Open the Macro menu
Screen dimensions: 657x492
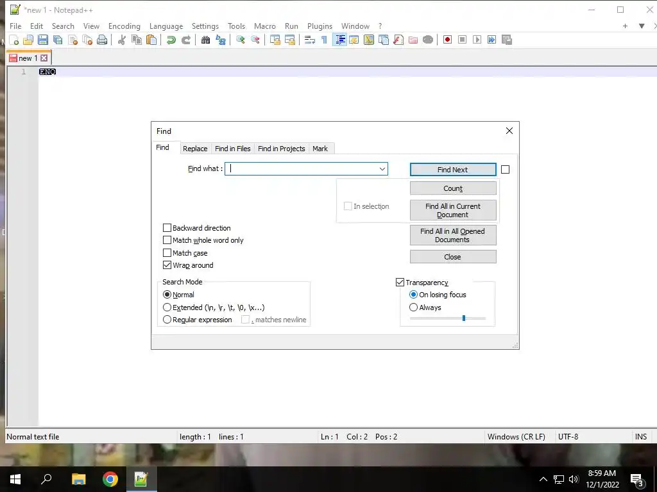click(x=265, y=26)
